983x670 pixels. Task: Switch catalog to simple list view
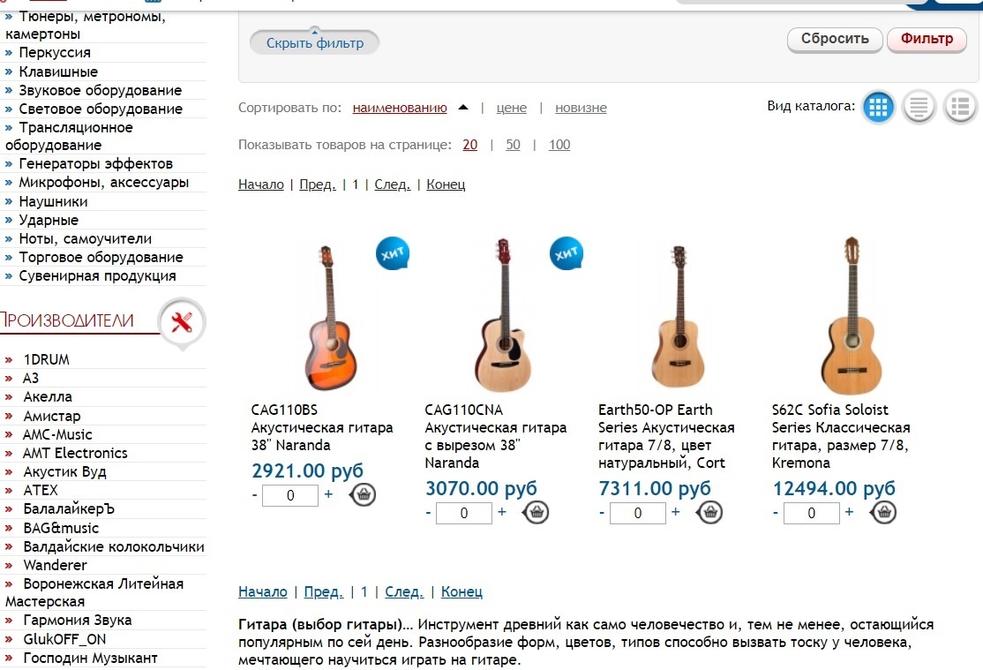919,108
